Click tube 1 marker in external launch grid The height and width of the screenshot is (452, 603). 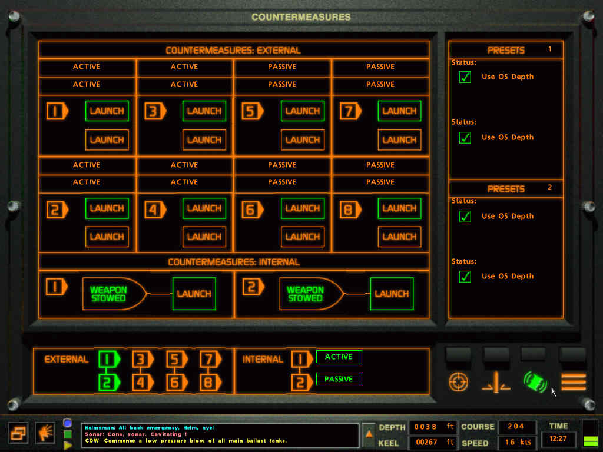coord(57,111)
